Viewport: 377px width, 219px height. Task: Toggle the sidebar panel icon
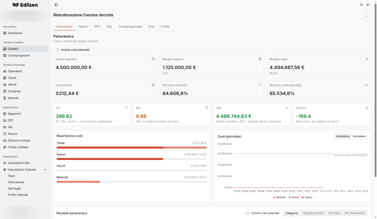56,5
